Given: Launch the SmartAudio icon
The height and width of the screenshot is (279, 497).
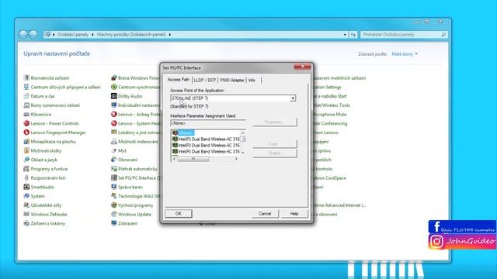Looking at the screenshot, I should coord(26,187).
